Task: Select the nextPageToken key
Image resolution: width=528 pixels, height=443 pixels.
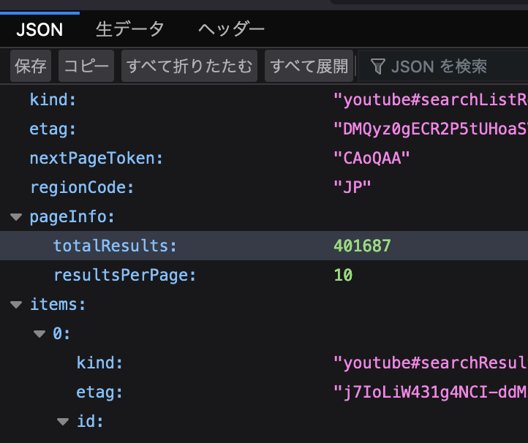Action: (97, 158)
